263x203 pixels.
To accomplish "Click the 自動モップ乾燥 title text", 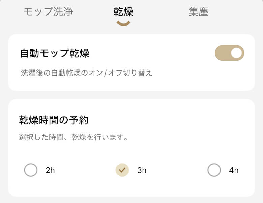I will point(55,53).
